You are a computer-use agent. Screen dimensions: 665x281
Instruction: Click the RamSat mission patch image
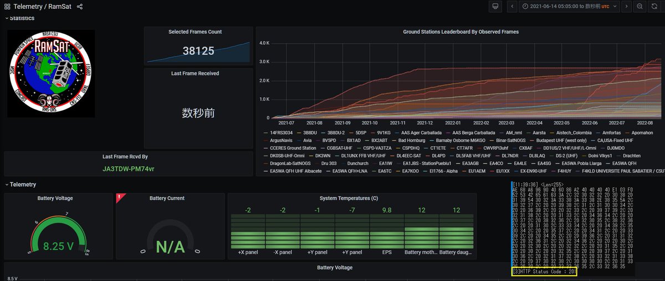51,74
